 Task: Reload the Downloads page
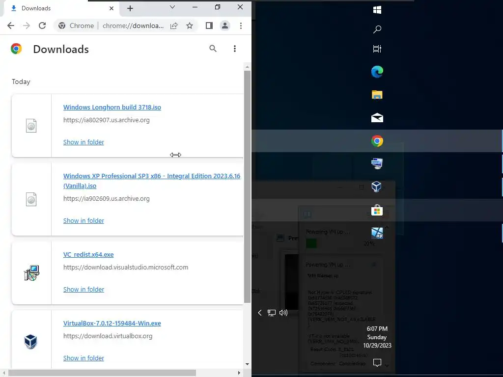click(x=42, y=26)
